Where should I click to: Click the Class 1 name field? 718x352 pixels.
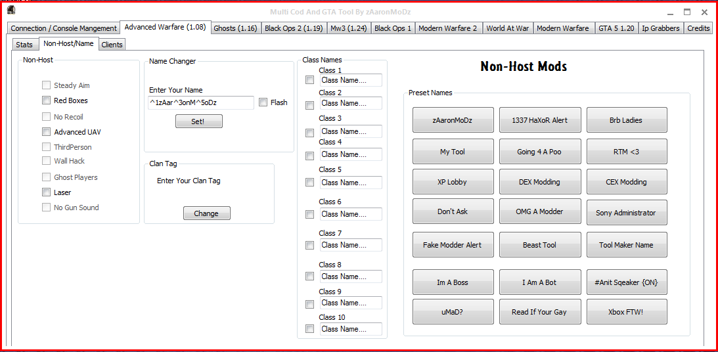(x=351, y=80)
